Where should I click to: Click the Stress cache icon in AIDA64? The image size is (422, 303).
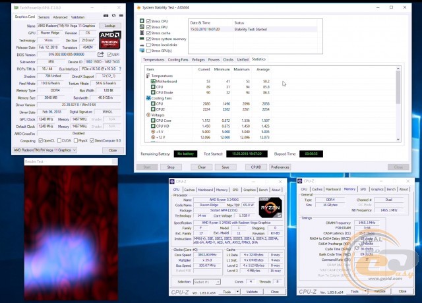click(142, 32)
